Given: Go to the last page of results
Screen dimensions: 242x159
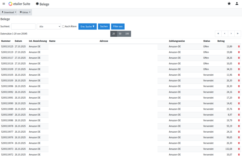Looking at the screenshot, I should (237, 34).
